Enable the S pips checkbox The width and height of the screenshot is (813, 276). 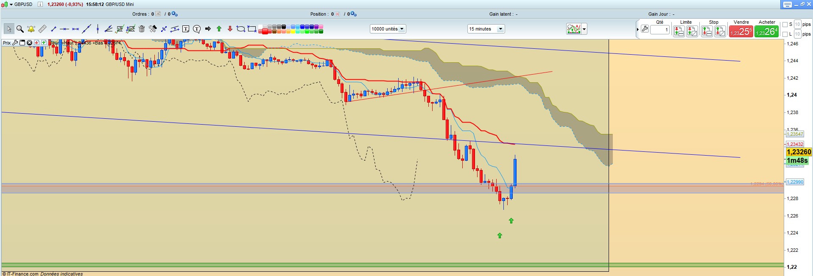pos(785,24)
